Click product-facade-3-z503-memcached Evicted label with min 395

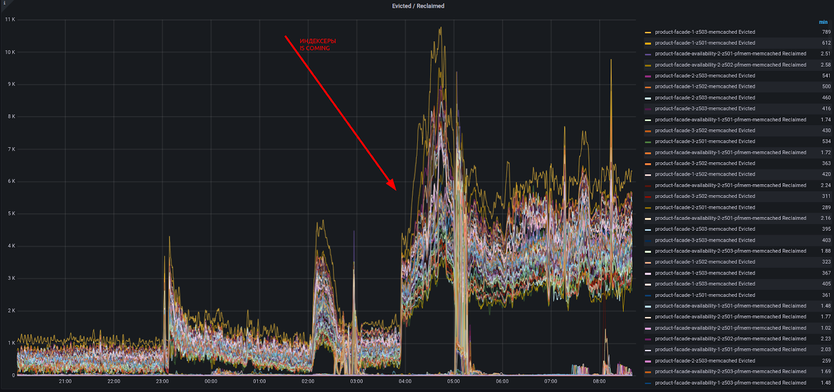pos(705,229)
